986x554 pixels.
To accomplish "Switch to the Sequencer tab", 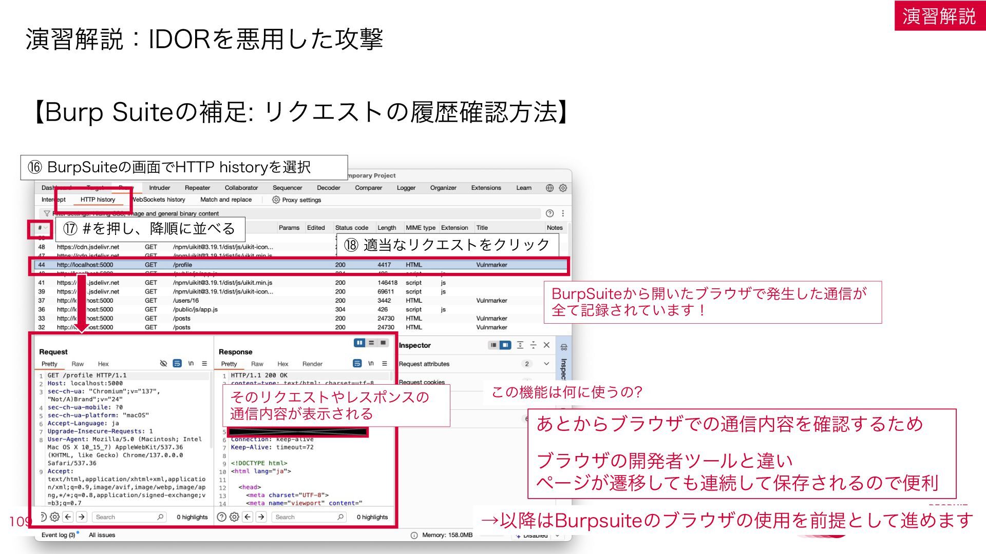I will pyautogui.click(x=288, y=188).
